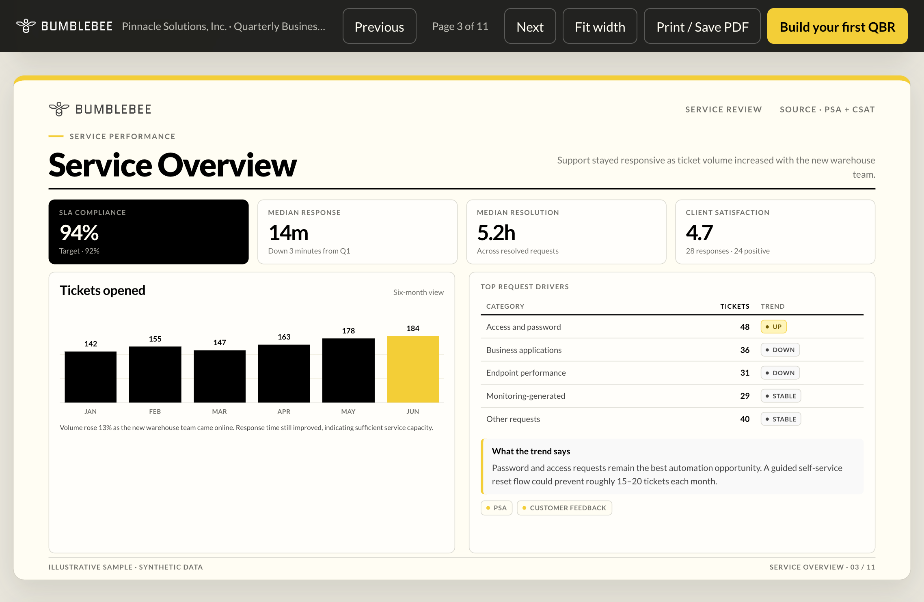Click the CUSTOMER FEEDBACK source tag
Screen dimensions: 924x602
tap(564, 508)
